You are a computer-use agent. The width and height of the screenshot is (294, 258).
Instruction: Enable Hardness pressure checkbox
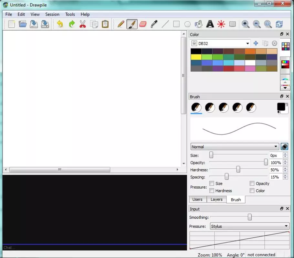212,191
